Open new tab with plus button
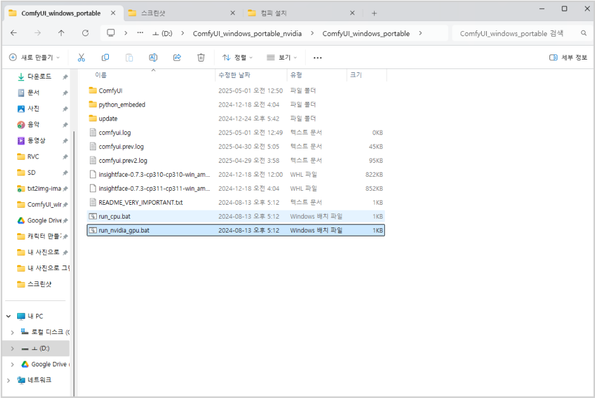Screen dimensions: 595x398 [374, 13]
